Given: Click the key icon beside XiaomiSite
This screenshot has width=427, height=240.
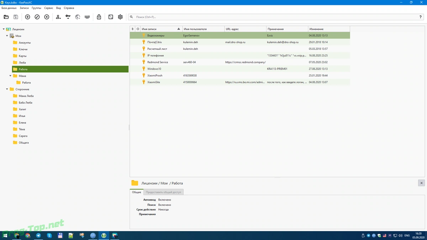Looking at the screenshot, I should click(x=144, y=82).
